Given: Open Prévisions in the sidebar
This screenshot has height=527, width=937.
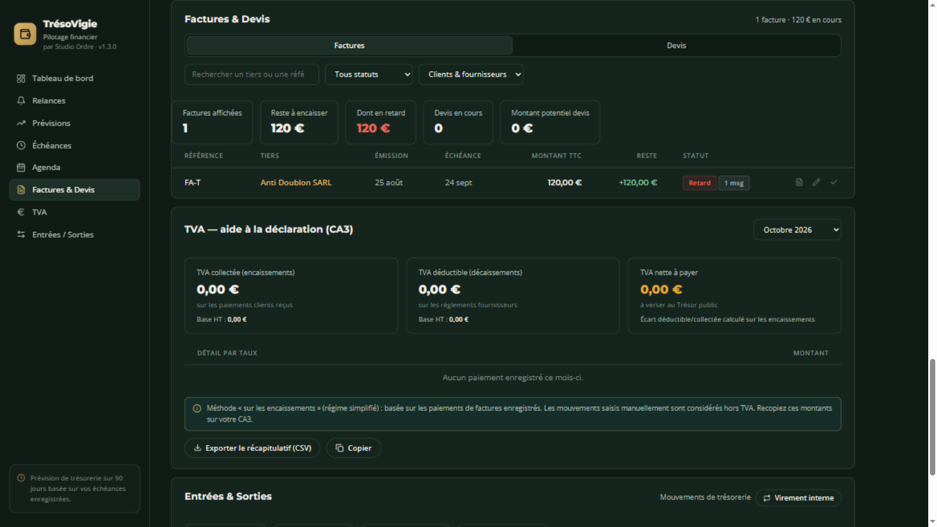Looking at the screenshot, I should pos(74,123).
